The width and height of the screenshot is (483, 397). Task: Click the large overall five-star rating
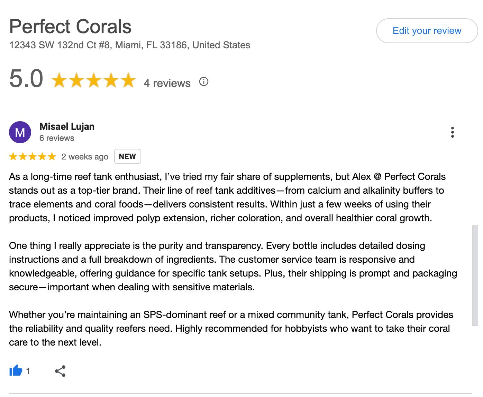point(93,80)
